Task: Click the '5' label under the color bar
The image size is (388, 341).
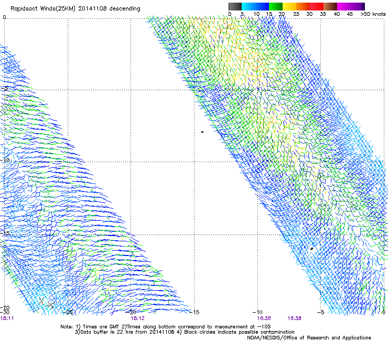Action: [x=242, y=14]
